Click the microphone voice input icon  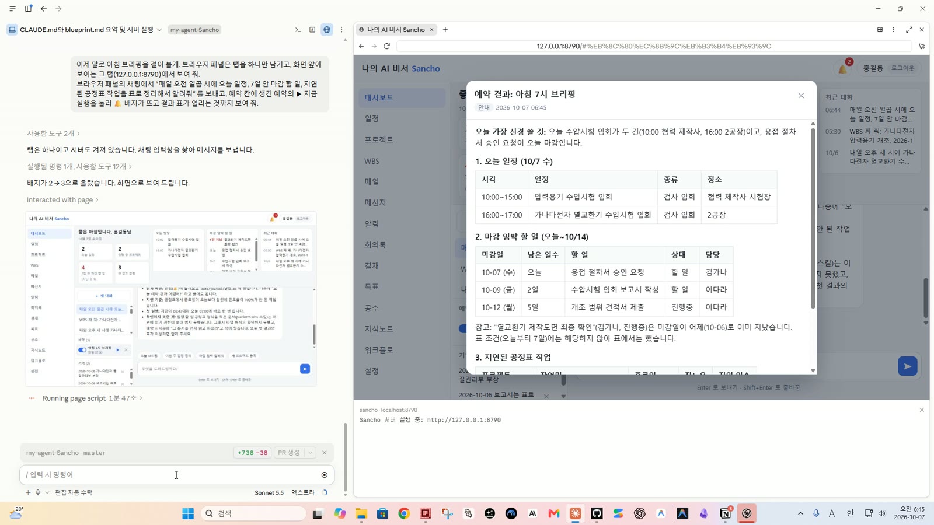coord(38,492)
